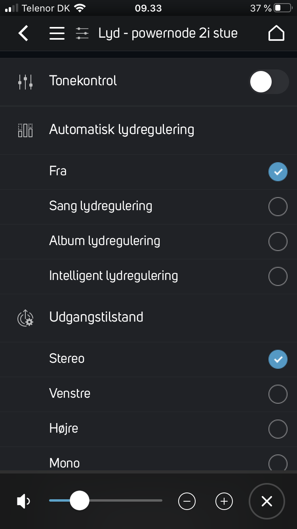Viewport: 297px width, 529px height.
Task: Tap the Udgangstilstand output mode icon
Action: [x=25, y=318]
